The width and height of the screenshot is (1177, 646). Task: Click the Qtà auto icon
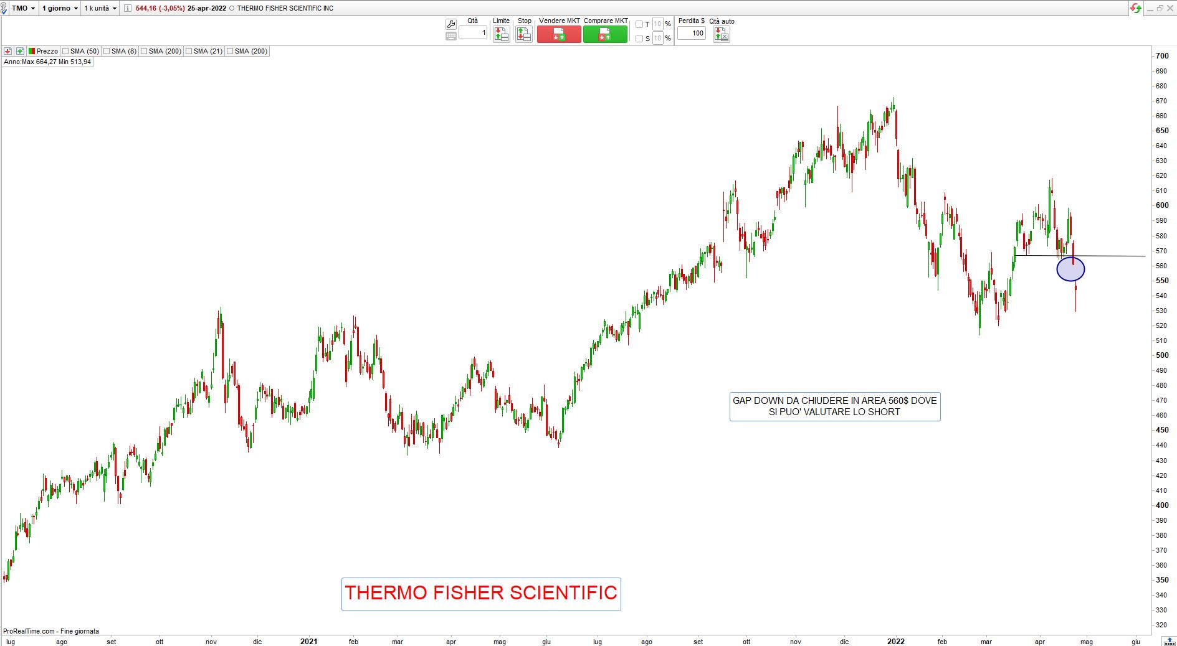pyautogui.click(x=721, y=34)
